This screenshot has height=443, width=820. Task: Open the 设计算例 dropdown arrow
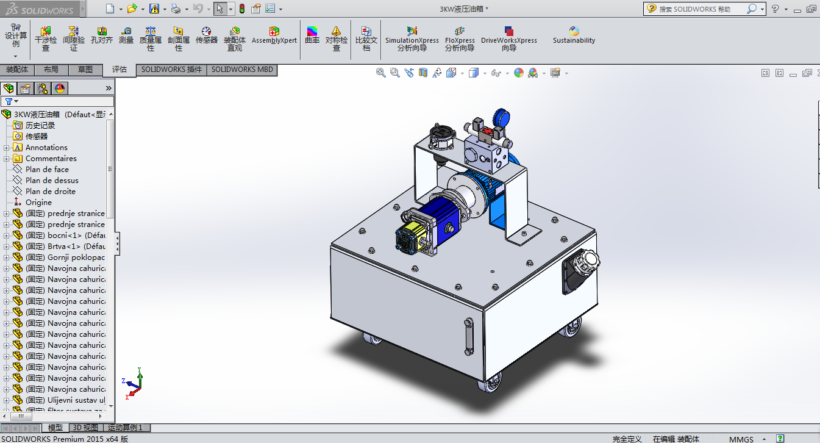(16, 56)
